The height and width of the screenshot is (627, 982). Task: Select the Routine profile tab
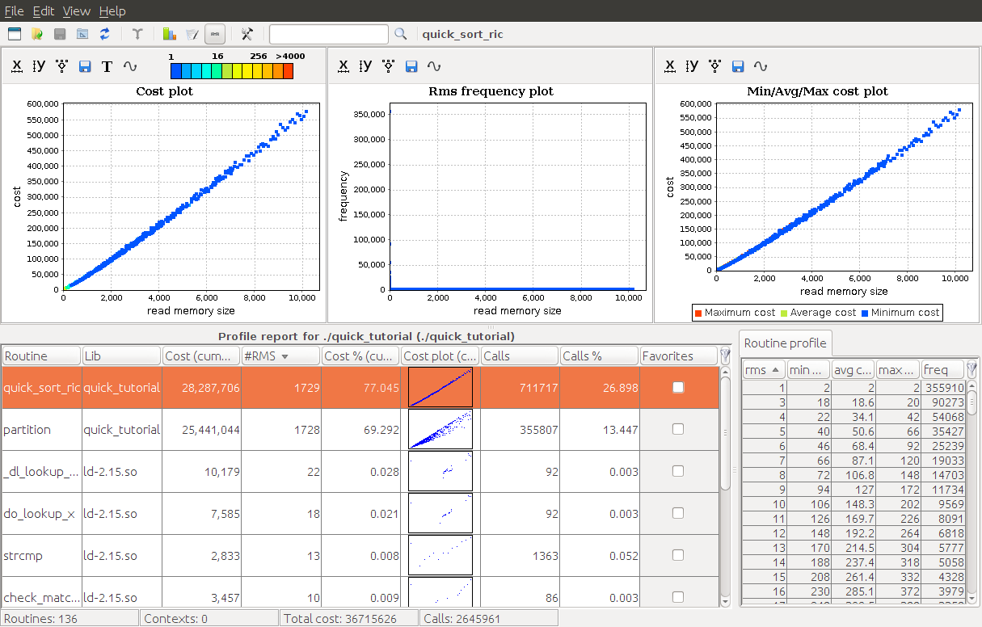785,343
